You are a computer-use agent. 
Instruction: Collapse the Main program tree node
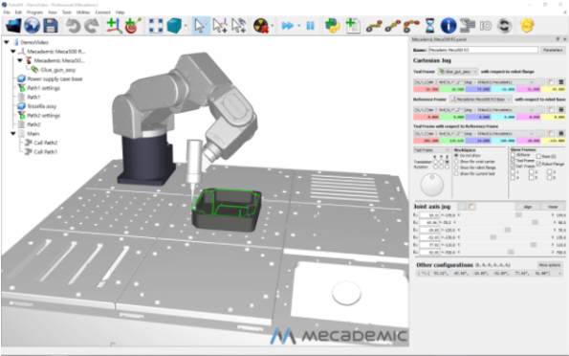pyautogui.click(x=13, y=134)
